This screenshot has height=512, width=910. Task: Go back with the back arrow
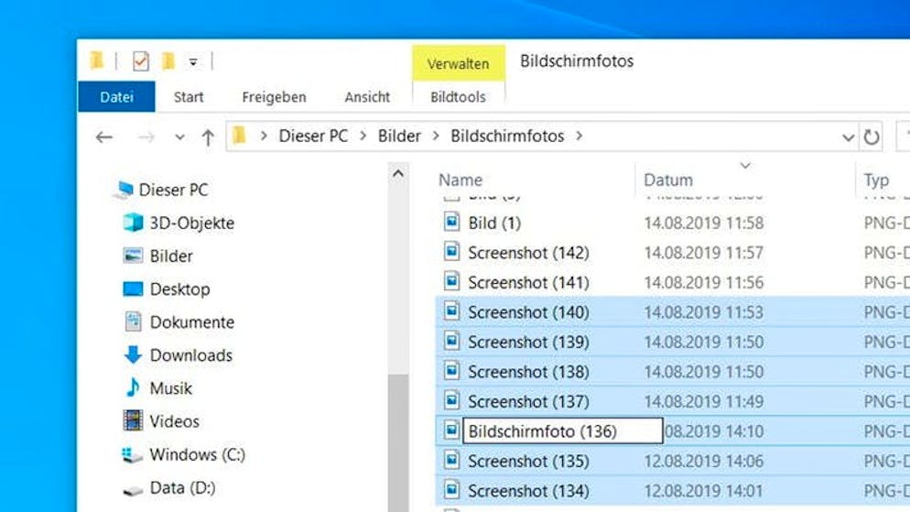[103, 137]
